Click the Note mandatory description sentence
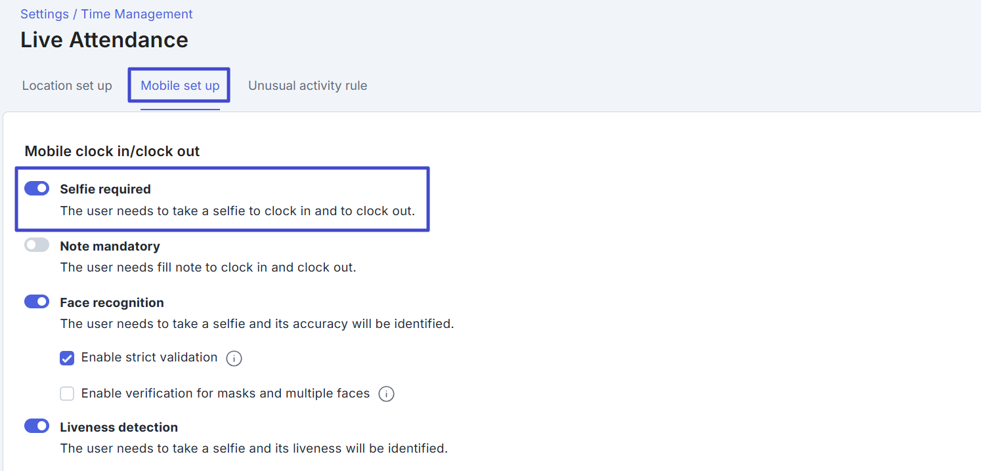 click(208, 268)
